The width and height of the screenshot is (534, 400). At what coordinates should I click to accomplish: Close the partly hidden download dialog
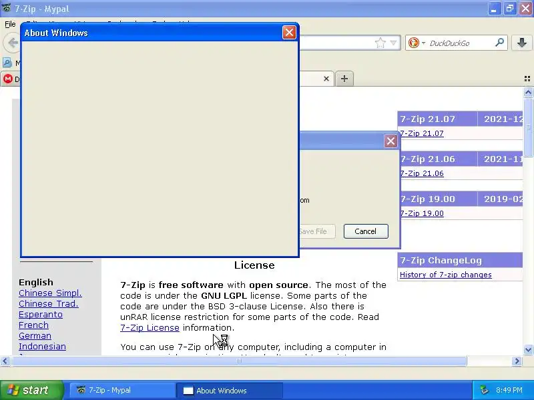click(390, 141)
